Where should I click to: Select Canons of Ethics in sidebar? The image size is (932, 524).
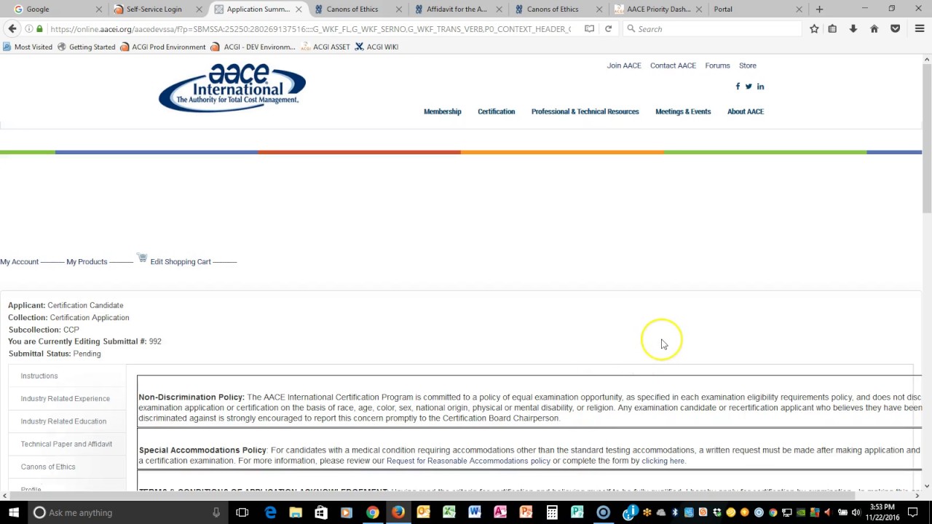pos(48,467)
